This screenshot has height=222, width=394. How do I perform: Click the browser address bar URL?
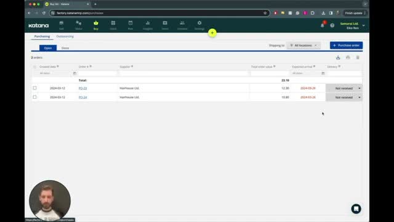[80, 13]
